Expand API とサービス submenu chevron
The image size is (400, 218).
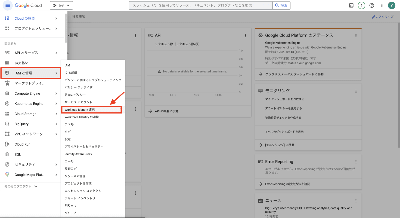pyautogui.click(x=56, y=53)
